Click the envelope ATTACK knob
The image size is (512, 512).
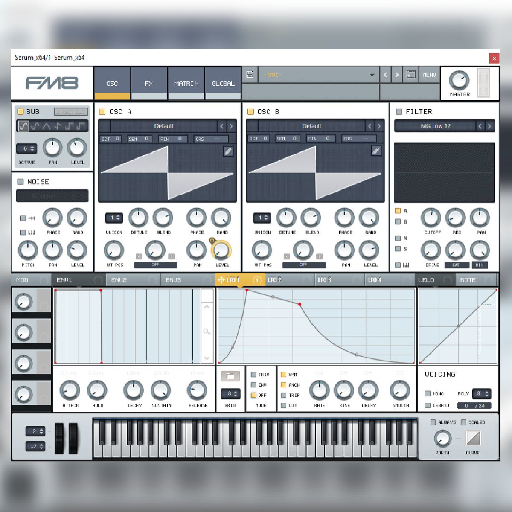pos(70,390)
